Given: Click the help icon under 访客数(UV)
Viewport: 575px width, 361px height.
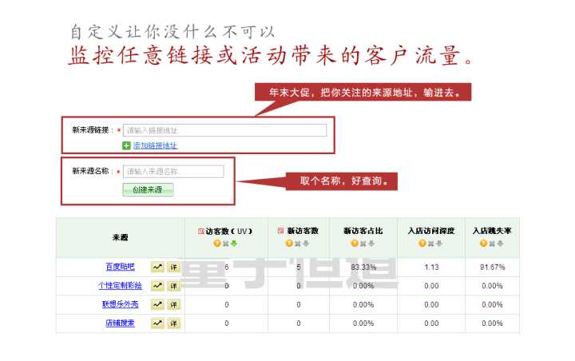Looking at the screenshot, I should tap(217, 244).
